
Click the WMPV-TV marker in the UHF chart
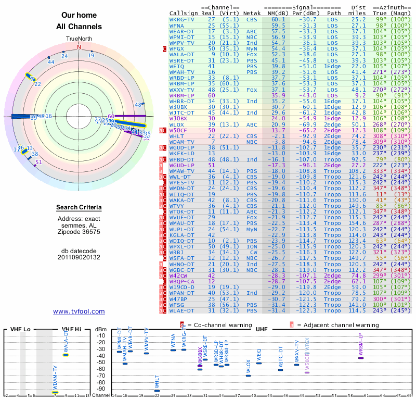(x=146, y=353)
